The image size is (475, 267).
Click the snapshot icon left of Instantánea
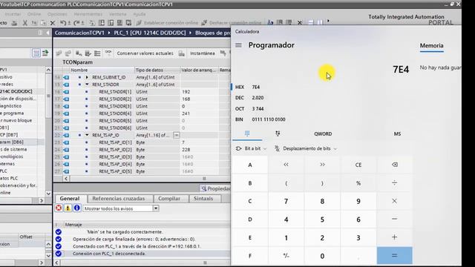click(181, 53)
